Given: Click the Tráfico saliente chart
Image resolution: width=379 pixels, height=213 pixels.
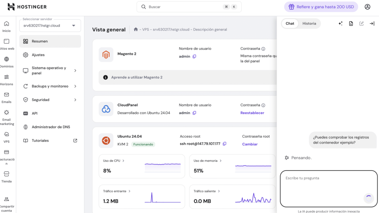Looking at the screenshot, I should pos(253,197).
